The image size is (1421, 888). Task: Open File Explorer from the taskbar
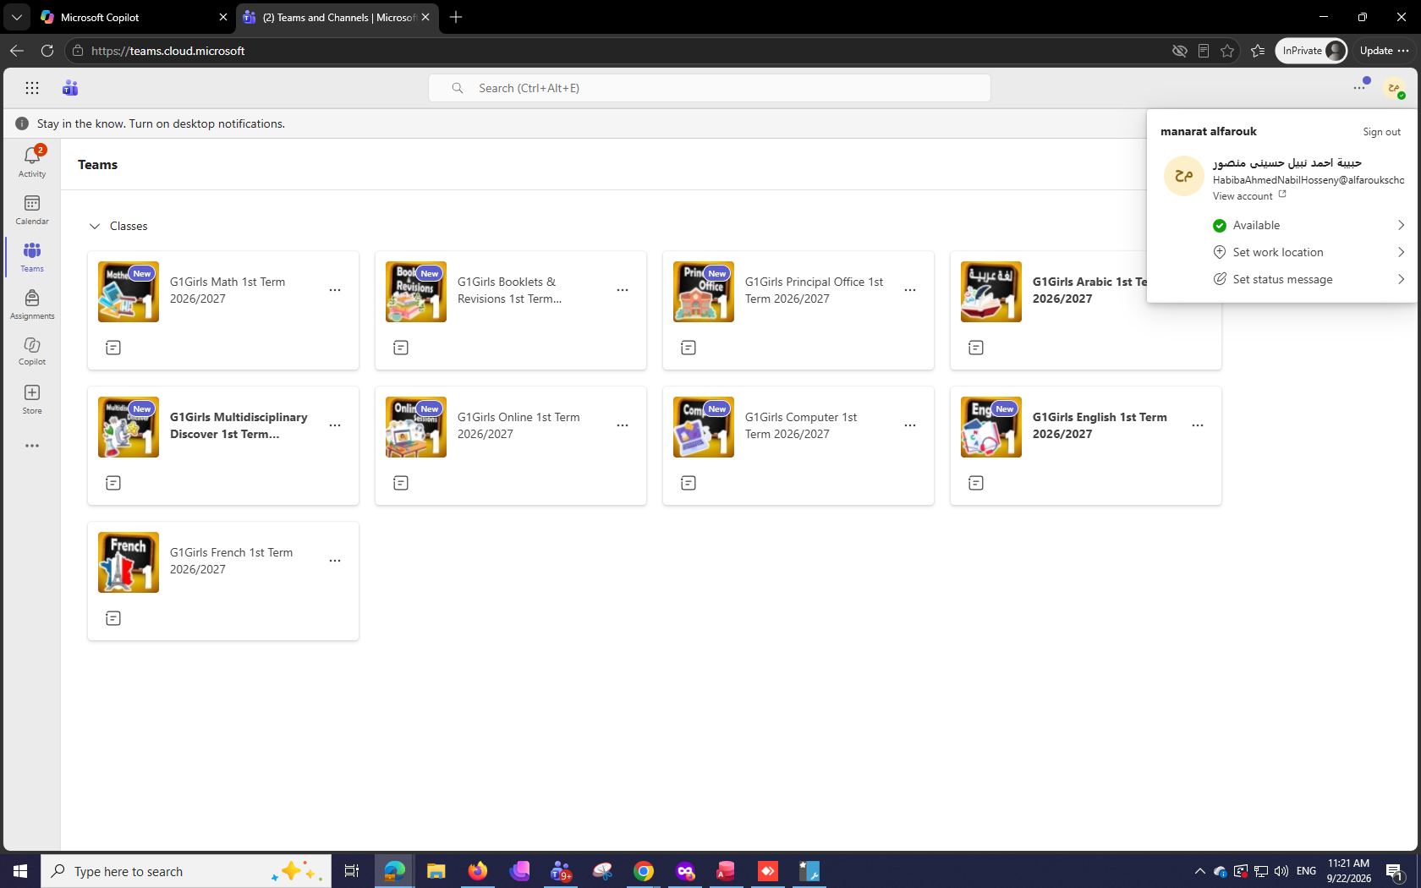(x=436, y=871)
